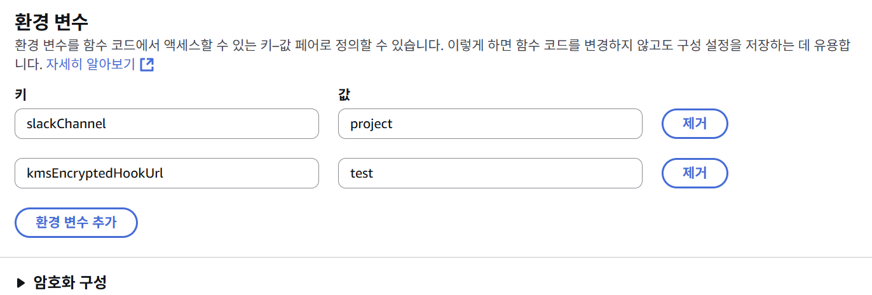Place cursor right after the word test

(x=374, y=173)
